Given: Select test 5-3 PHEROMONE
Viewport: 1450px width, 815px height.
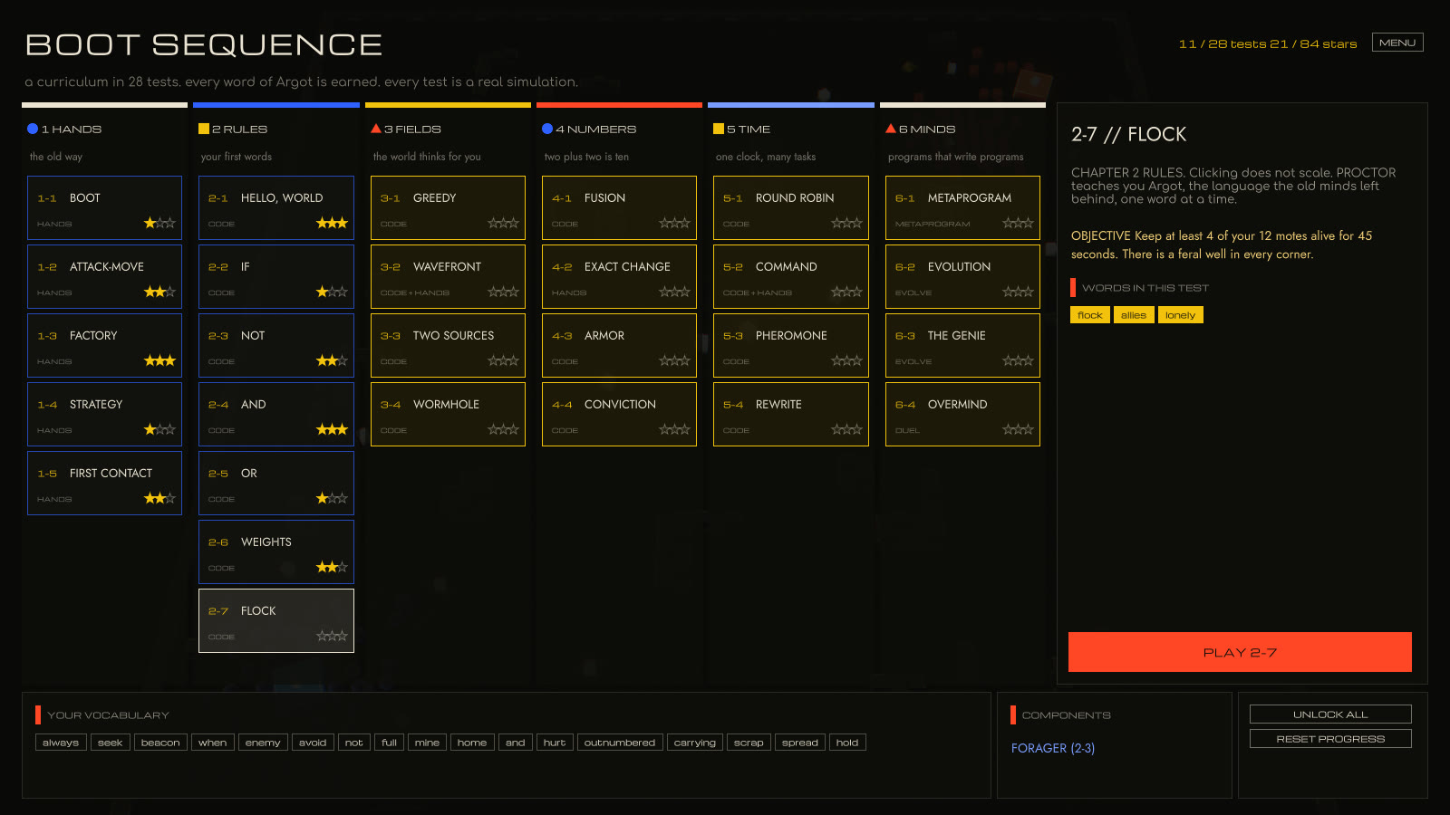Looking at the screenshot, I should [791, 345].
